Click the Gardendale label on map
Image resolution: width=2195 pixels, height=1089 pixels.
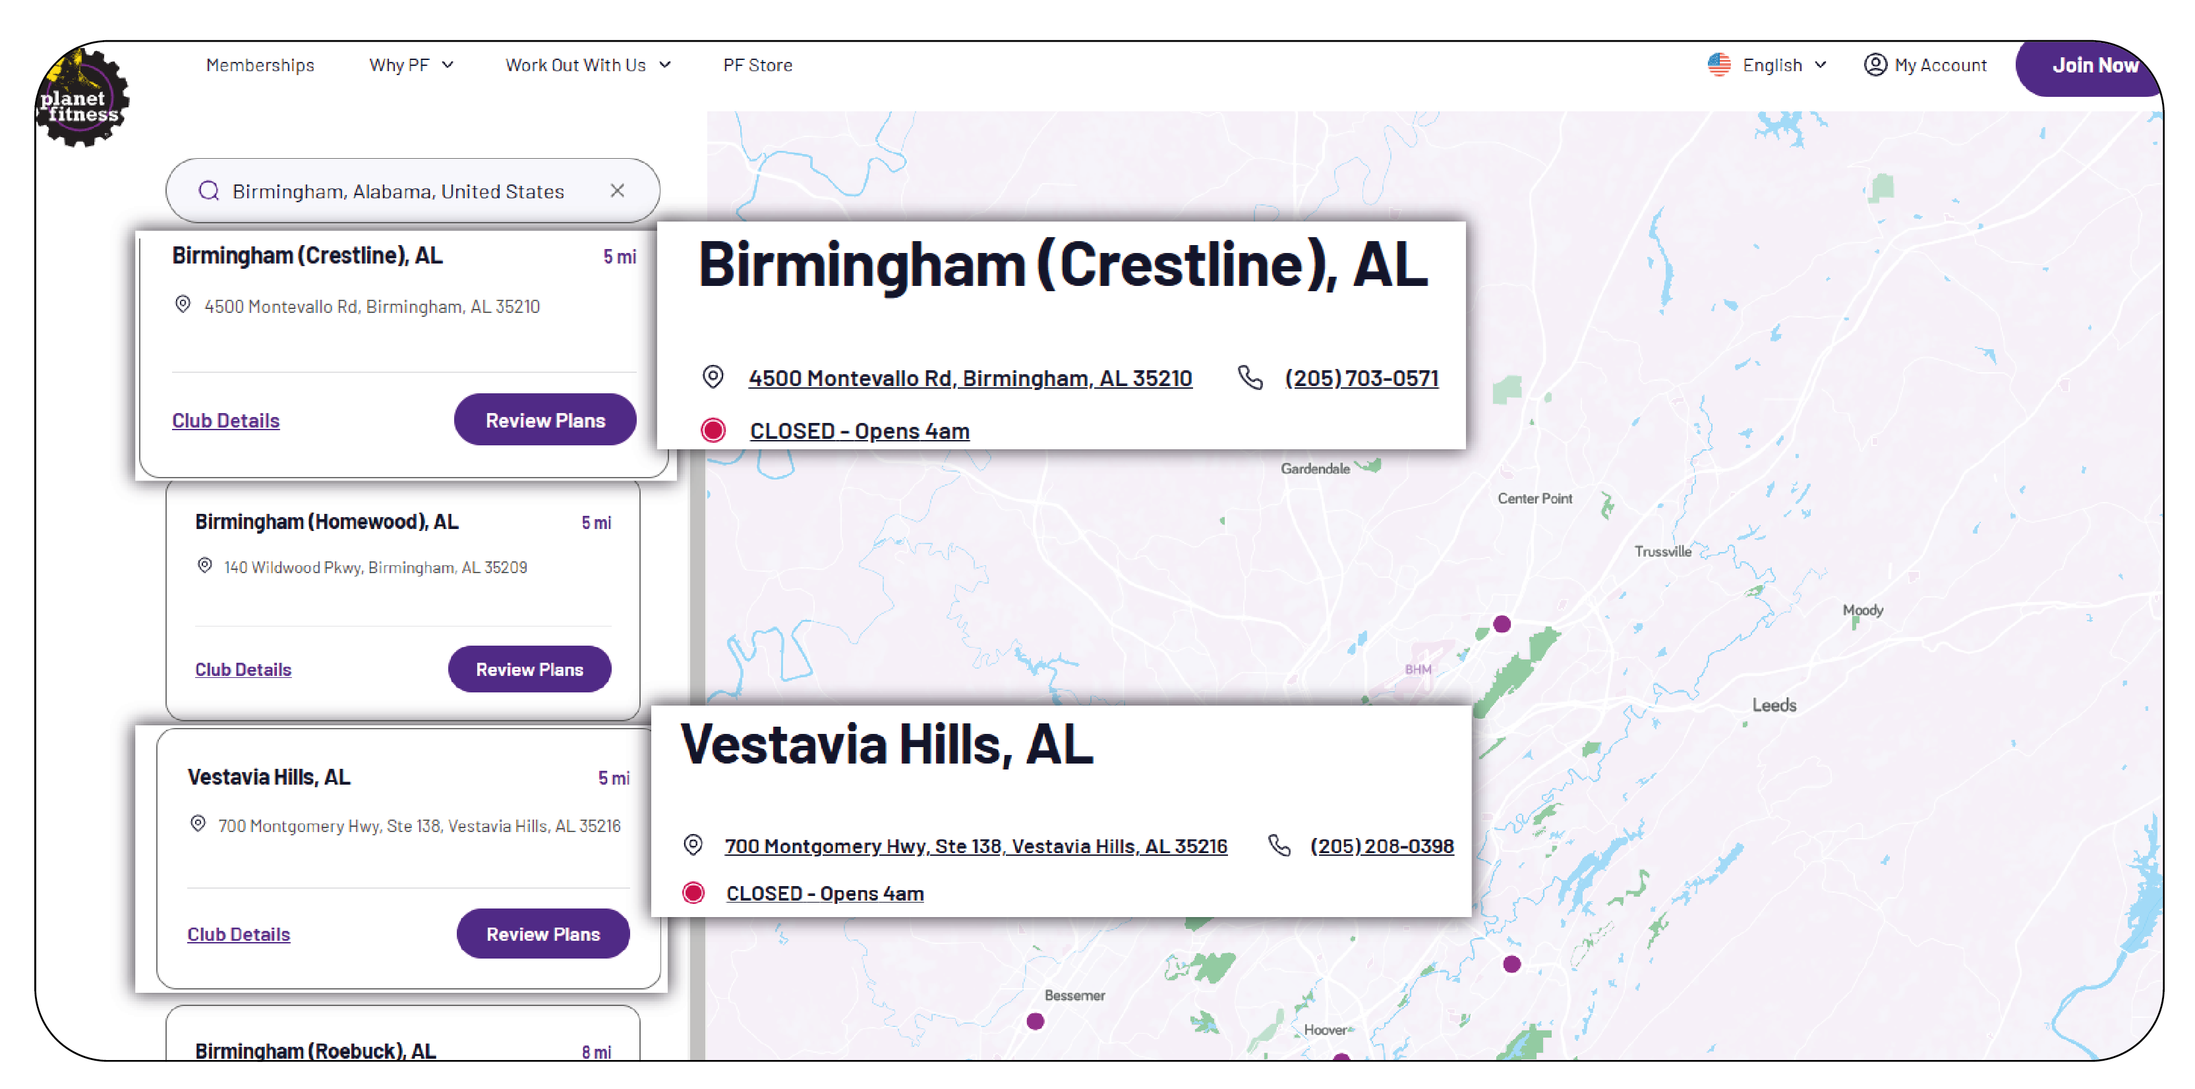click(1315, 469)
